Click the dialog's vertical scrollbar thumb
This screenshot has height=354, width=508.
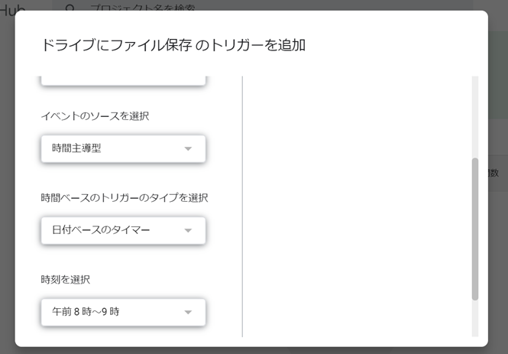click(475, 229)
